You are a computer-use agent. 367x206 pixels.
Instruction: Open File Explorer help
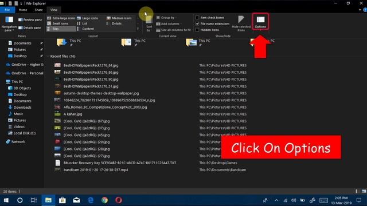coord(365,10)
